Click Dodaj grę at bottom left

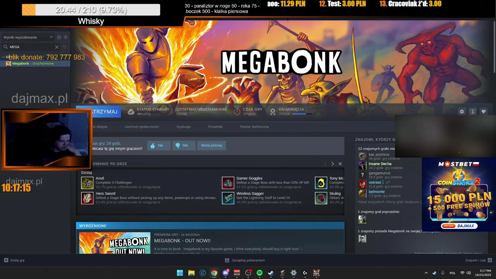click(14, 260)
